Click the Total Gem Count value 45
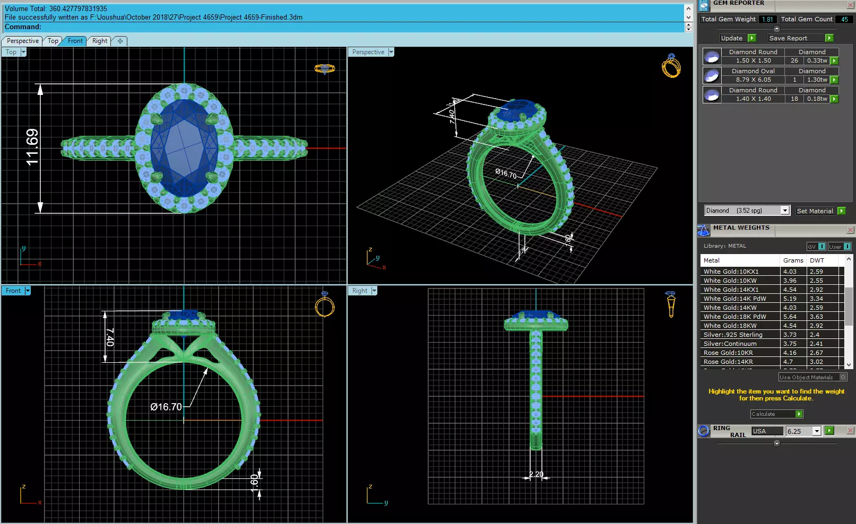Image resolution: width=856 pixels, height=524 pixels. [844, 19]
